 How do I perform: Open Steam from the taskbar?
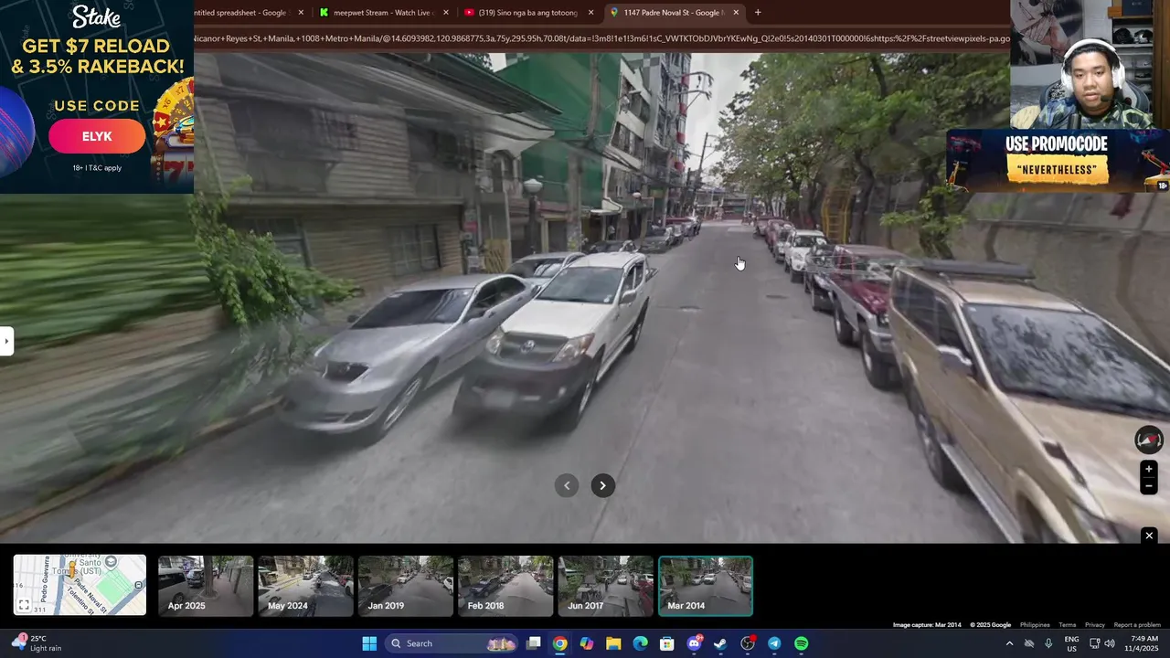click(720, 643)
